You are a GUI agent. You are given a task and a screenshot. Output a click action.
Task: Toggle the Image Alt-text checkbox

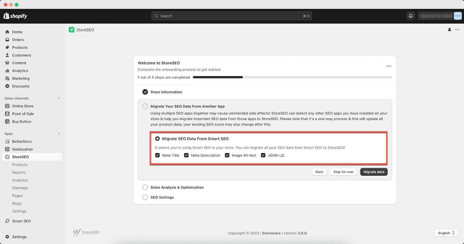[x=227, y=155]
